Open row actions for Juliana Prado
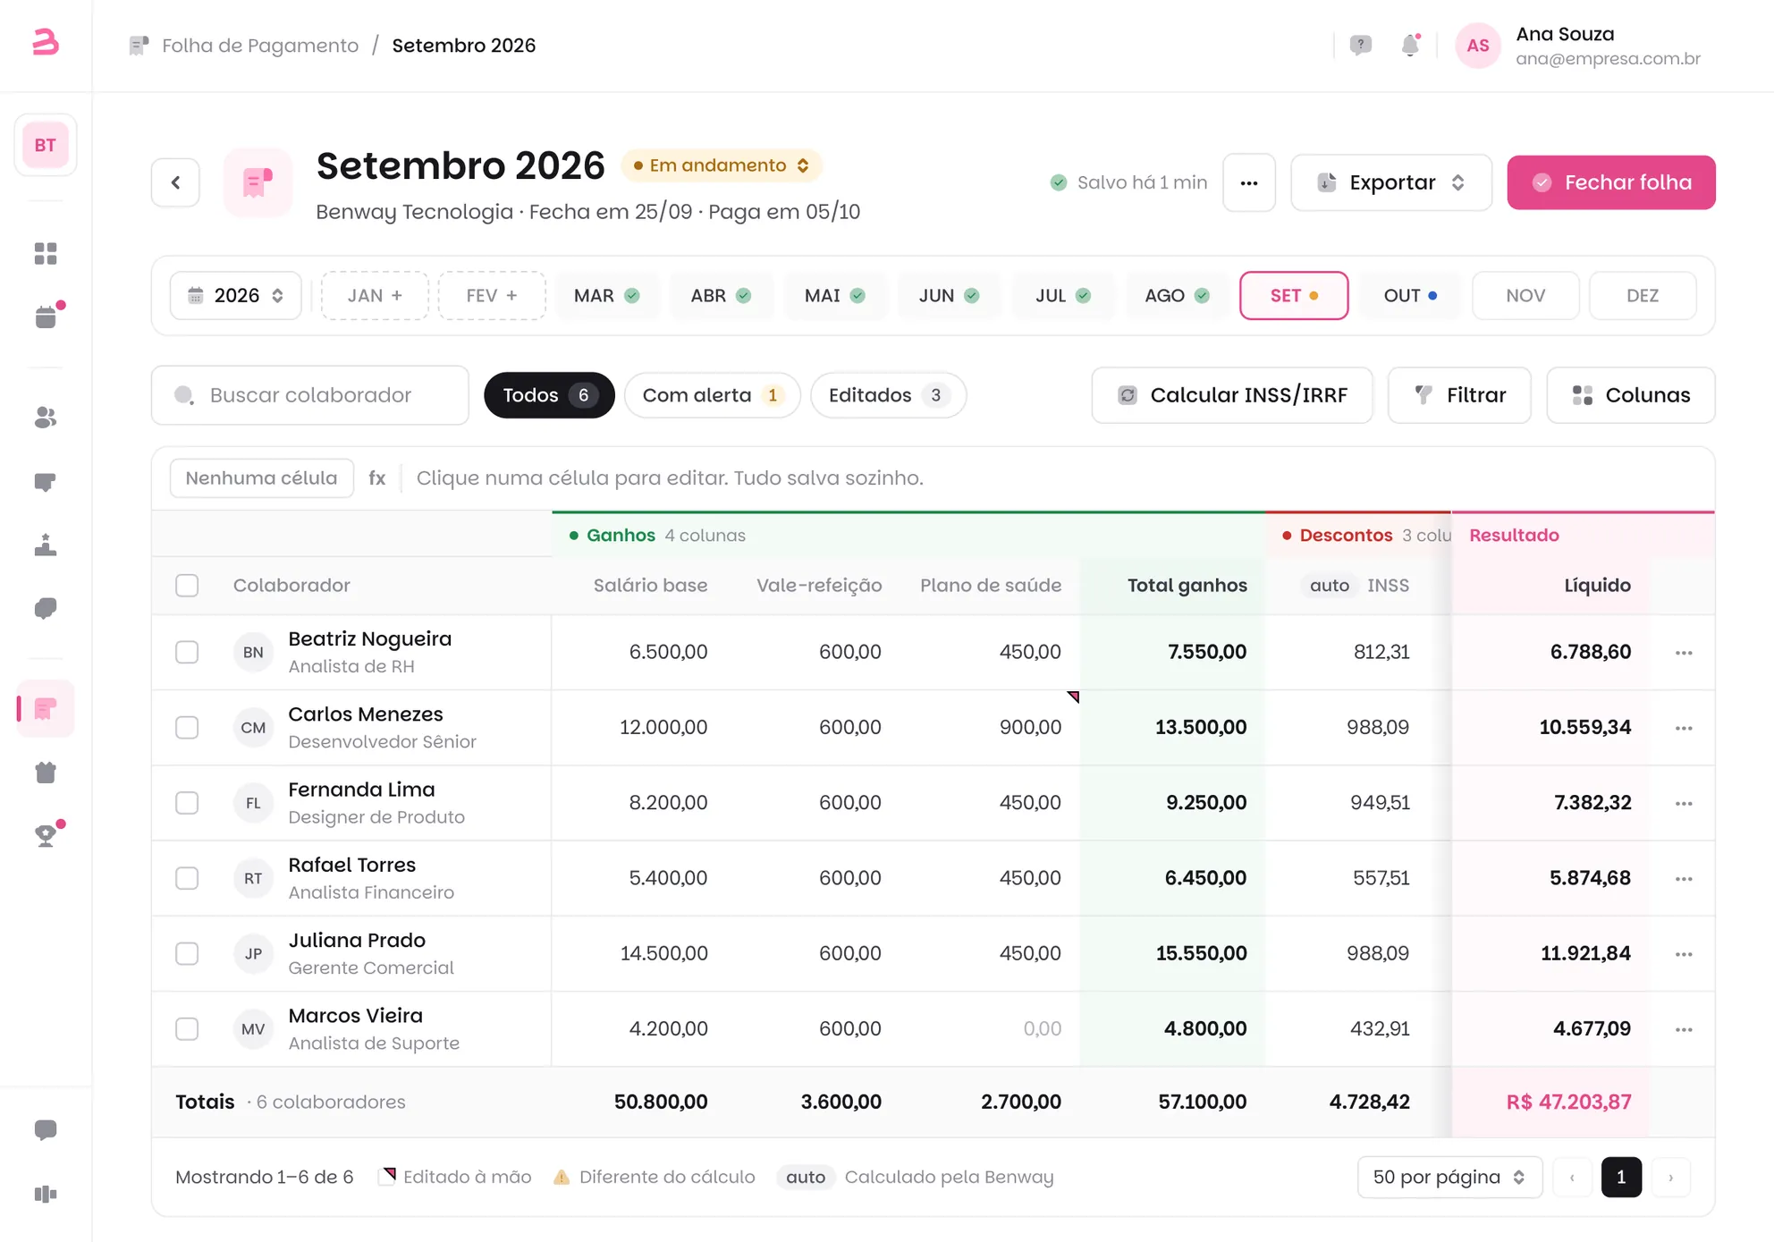This screenshot has width=1774, height=1242. click(x=1684, y=954)
